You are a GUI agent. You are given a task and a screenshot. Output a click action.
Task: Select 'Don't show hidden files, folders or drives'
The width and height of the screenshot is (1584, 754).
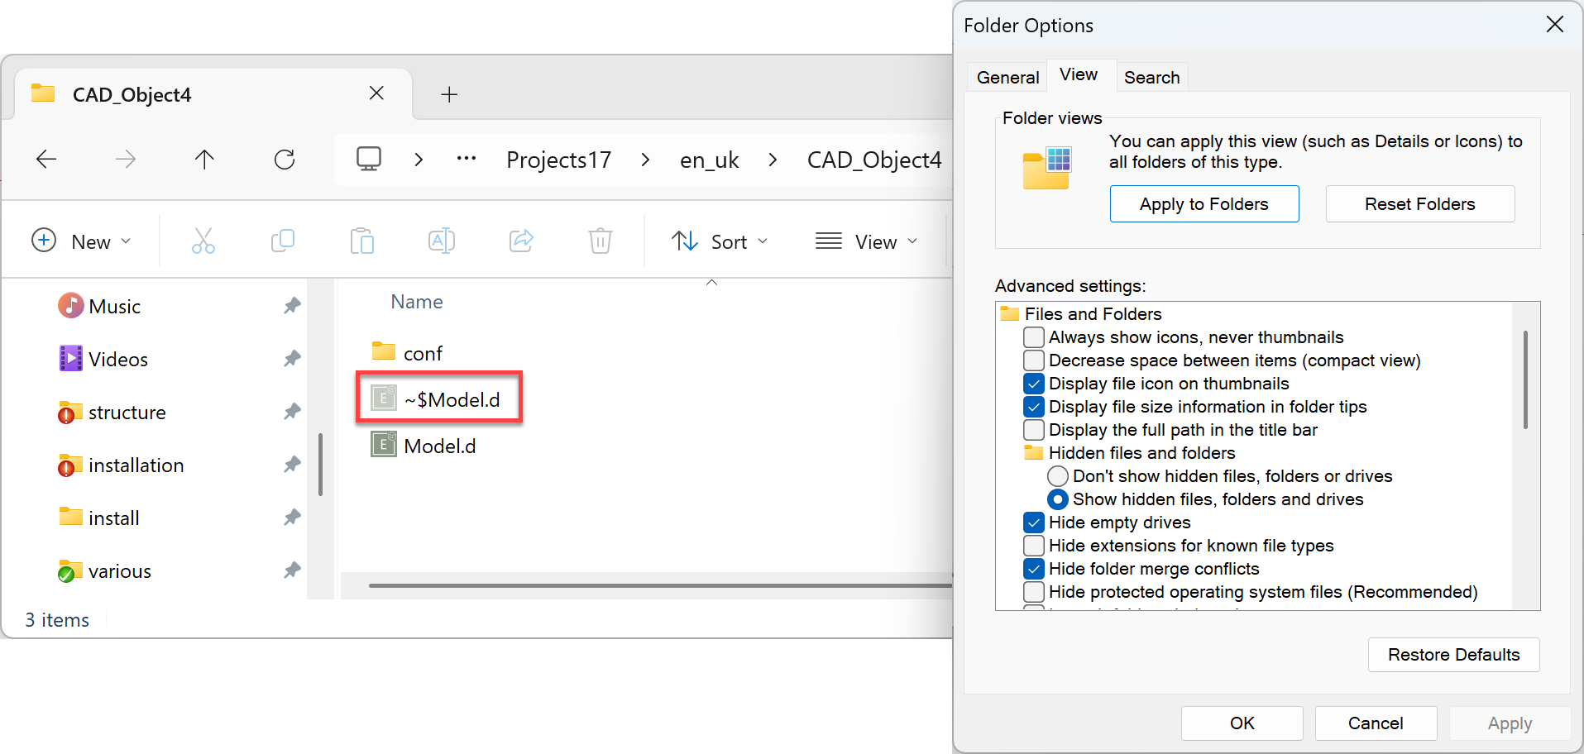1057,475
